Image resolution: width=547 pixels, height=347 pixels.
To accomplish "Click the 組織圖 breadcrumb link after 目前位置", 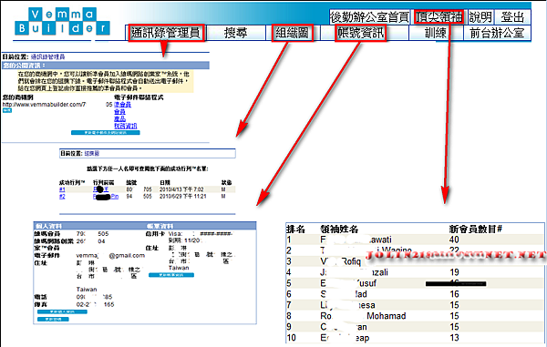I will click(x=92, y=153).
